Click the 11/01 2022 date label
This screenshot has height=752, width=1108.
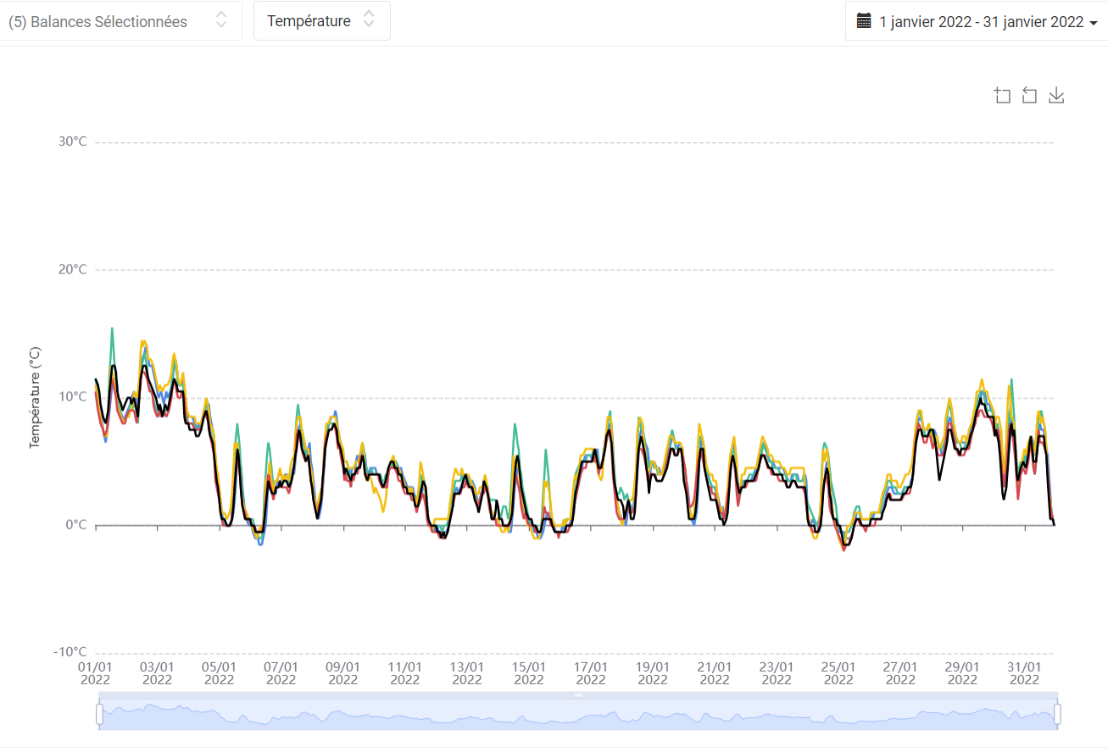click(405, 673)
